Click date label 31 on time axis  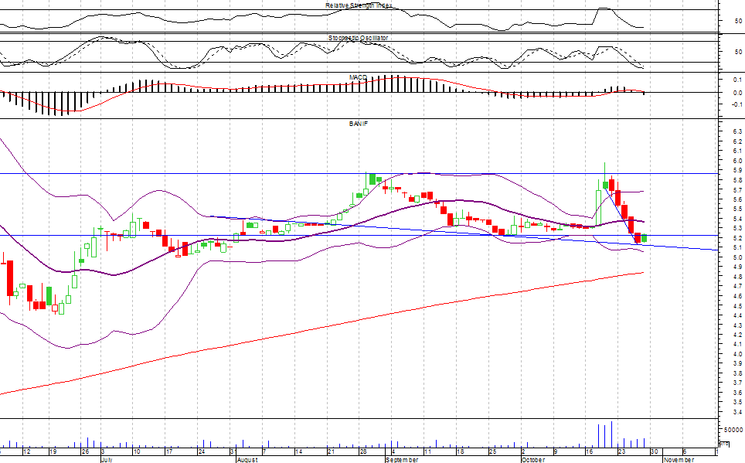(x=233, y=451)
